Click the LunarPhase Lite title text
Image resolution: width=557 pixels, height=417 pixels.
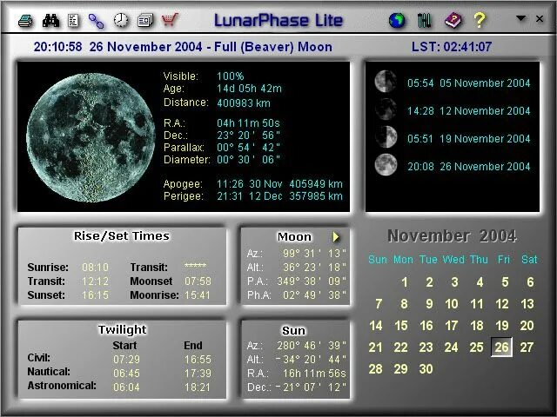(278, 20)
